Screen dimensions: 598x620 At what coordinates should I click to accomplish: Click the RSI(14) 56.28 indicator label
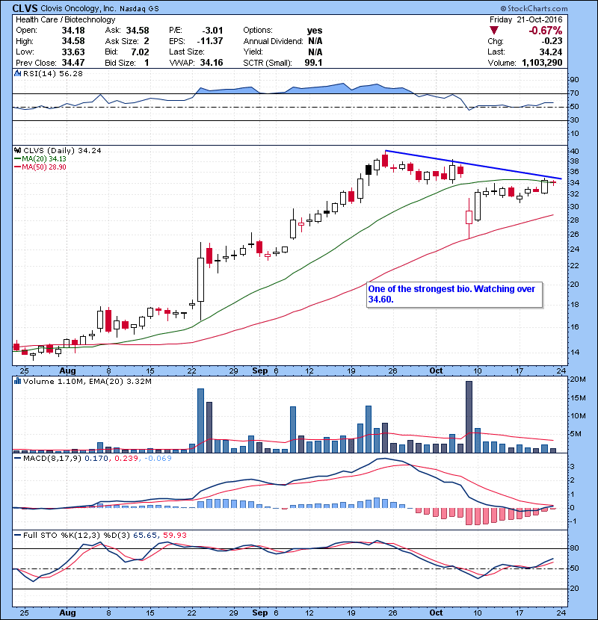52,73
